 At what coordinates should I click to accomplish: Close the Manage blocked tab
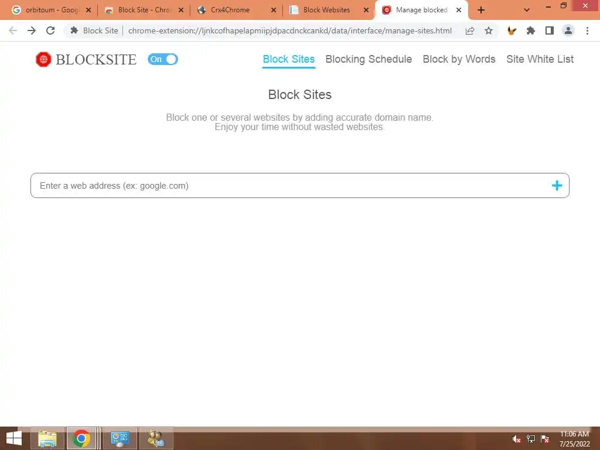click(459, 11)
